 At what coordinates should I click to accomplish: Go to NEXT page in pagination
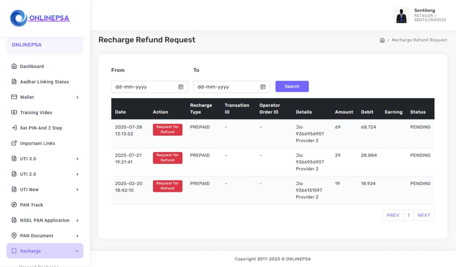(x=424, y=215)
